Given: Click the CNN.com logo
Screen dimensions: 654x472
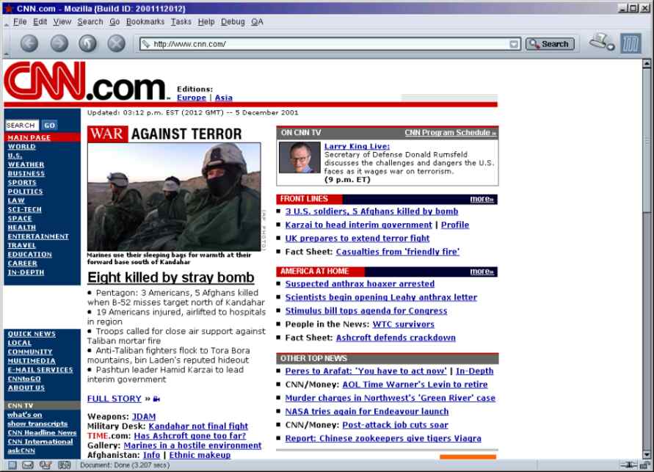Looking at the screenshot, I should tap(87, 81).
